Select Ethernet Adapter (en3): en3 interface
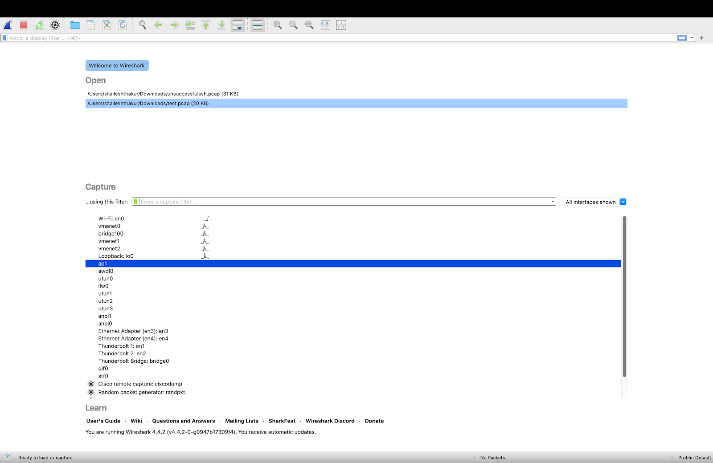Image resolution: width=713 pixels, height=463 pixels. (x=353, y=331)
